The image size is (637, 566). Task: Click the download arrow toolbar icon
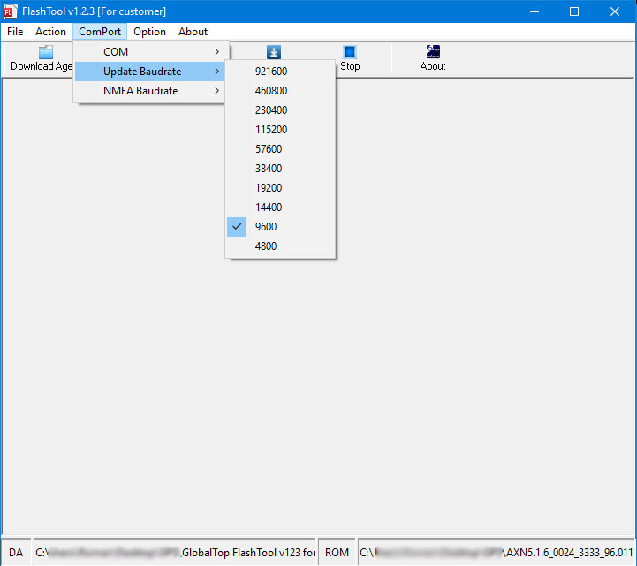pos(274,52)
